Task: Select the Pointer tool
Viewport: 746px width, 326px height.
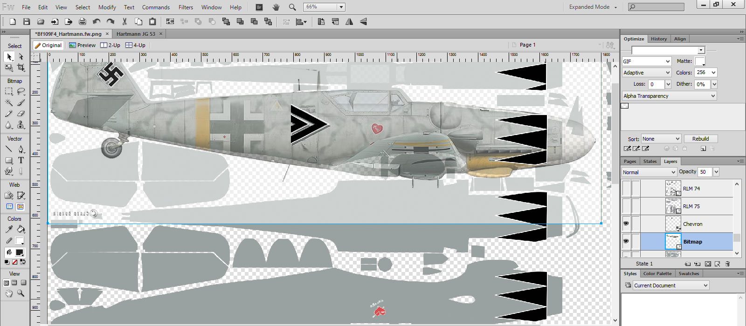Action: pos(9,57)
